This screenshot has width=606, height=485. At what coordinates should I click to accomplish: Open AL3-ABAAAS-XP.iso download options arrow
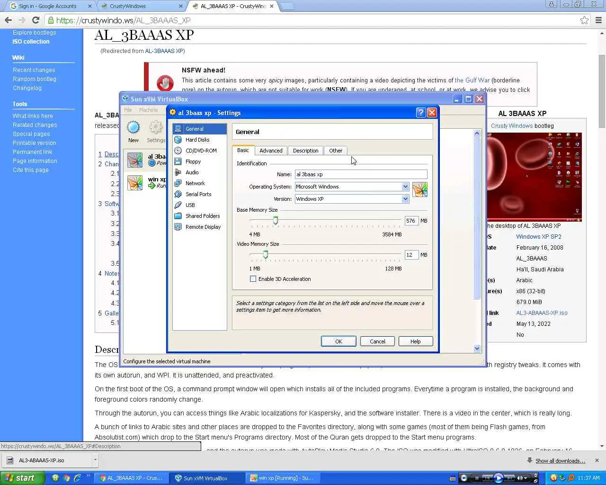[x=95, y=460]
